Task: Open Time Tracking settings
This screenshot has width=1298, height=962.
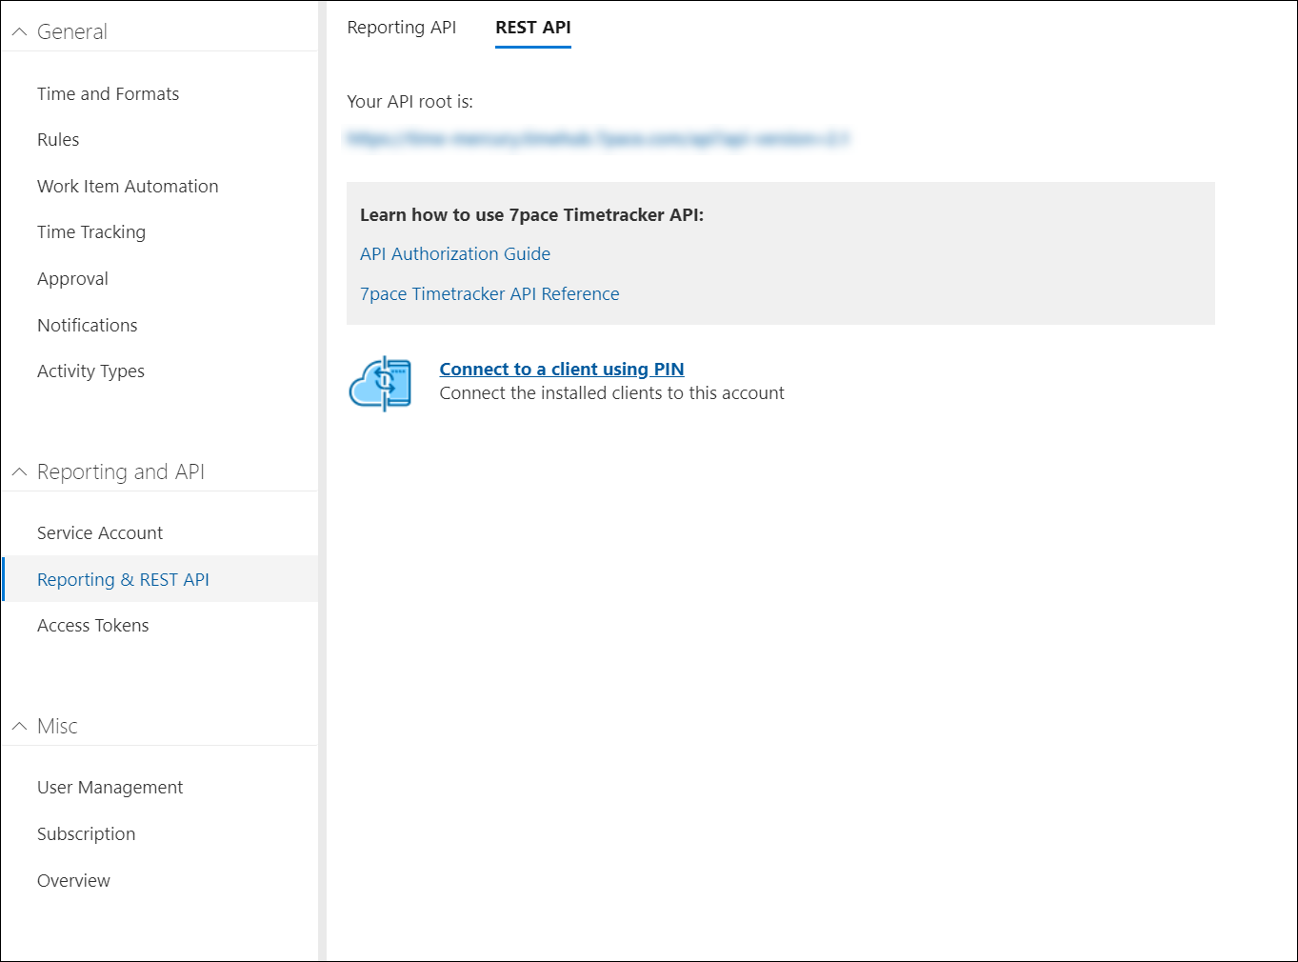Action: tap(91, 232)
